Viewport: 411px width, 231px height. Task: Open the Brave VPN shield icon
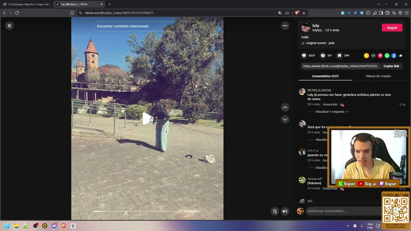coord(400,13)
